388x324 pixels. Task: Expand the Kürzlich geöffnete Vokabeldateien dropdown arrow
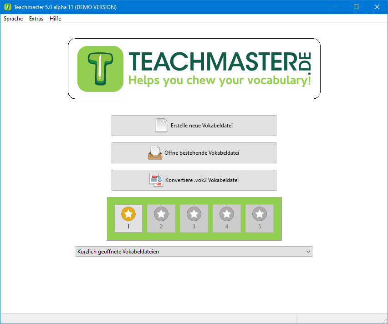pyautogui.click(x=308, y=252)
